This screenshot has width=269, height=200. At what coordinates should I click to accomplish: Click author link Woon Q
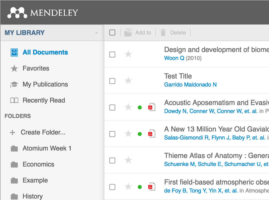pos(174,58)
